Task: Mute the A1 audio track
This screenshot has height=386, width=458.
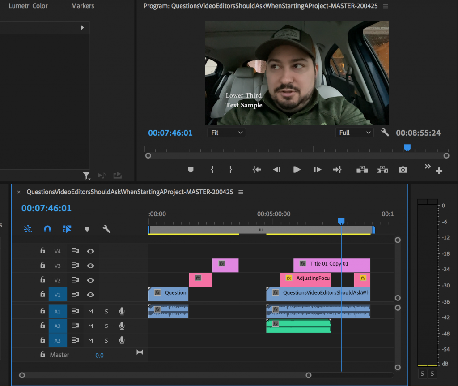Action: coord(90,311)
